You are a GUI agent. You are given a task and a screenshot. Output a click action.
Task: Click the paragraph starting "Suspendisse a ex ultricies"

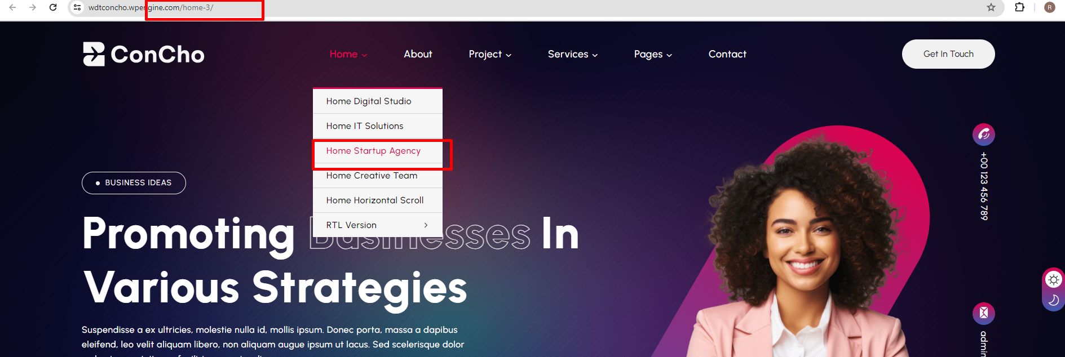[273, 341]
